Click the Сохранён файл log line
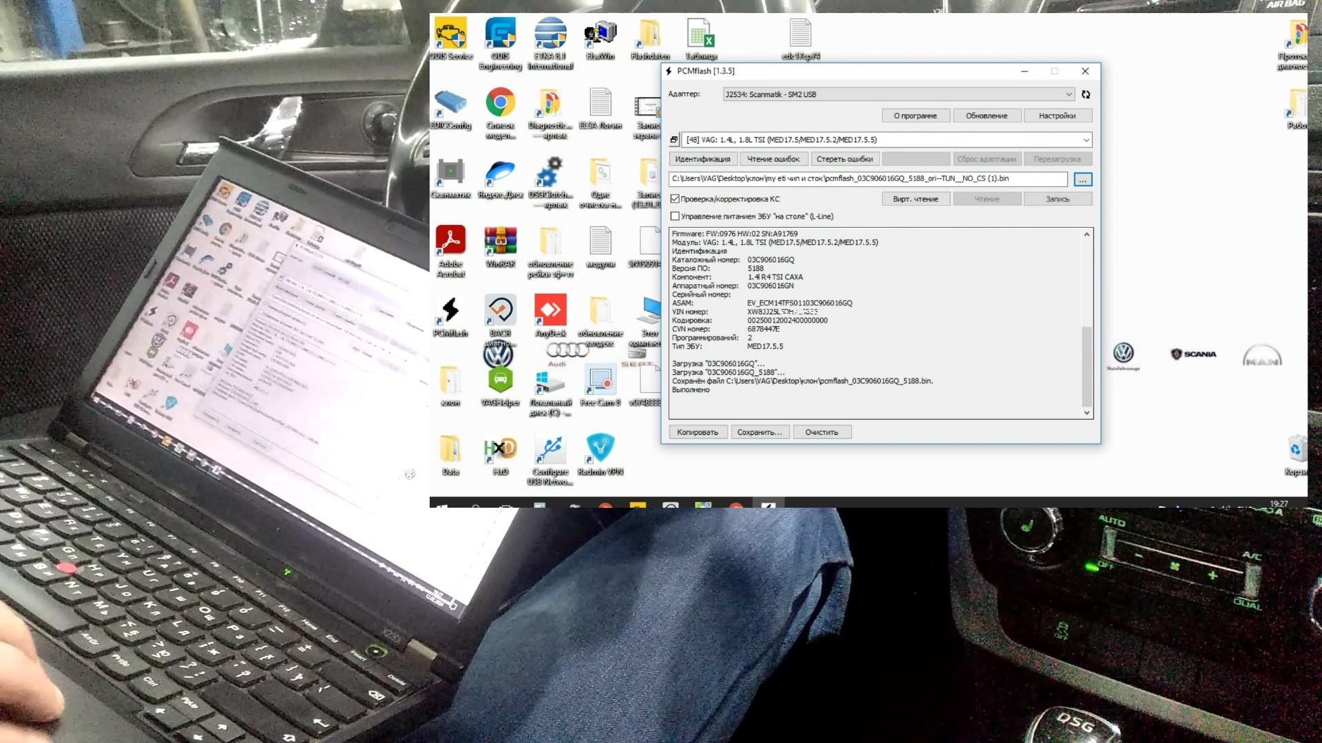The height and width of the screenshot is (743, 1322). coord(802,380)
